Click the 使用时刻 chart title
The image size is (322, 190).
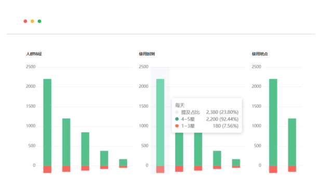147,54
